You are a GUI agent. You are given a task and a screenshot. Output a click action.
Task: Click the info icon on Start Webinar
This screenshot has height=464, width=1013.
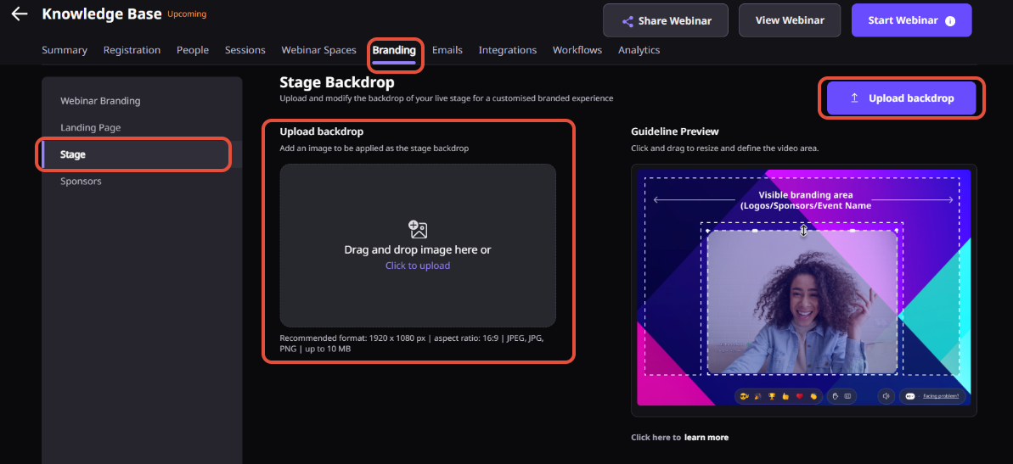coord(949,20)
